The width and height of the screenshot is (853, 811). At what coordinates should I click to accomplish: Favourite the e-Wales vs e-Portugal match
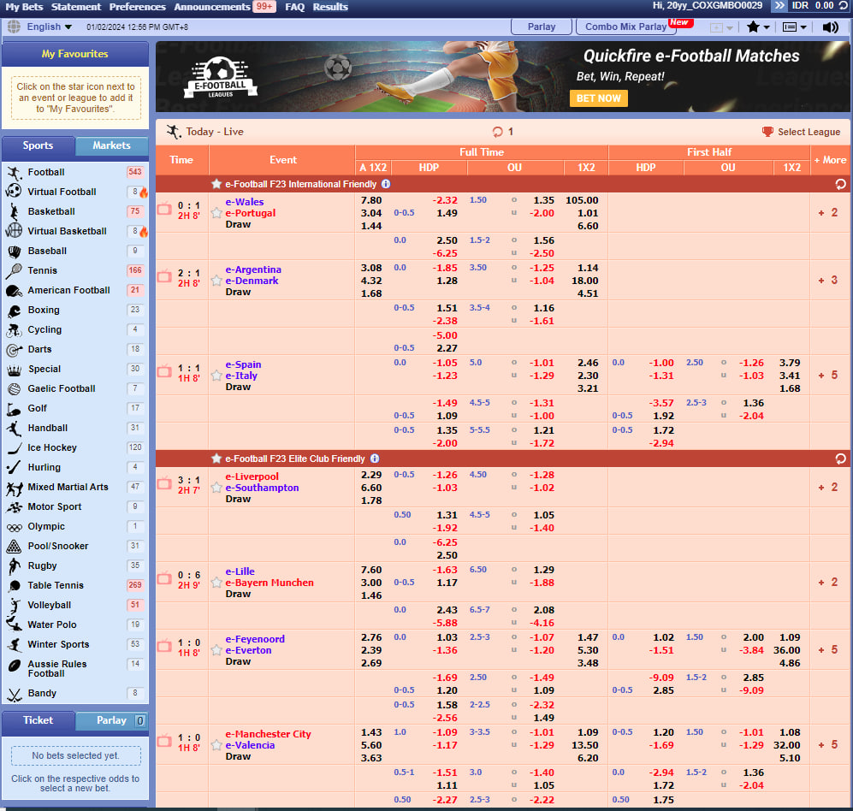tap(216, 213)
